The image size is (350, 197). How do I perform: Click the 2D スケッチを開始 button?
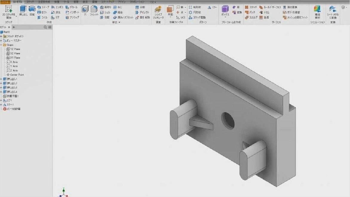pos(9,12)
